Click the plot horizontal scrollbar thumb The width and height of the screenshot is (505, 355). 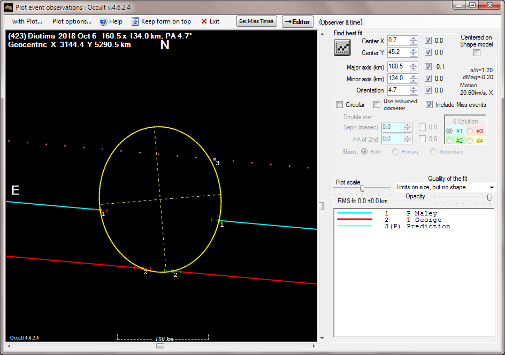160,346
